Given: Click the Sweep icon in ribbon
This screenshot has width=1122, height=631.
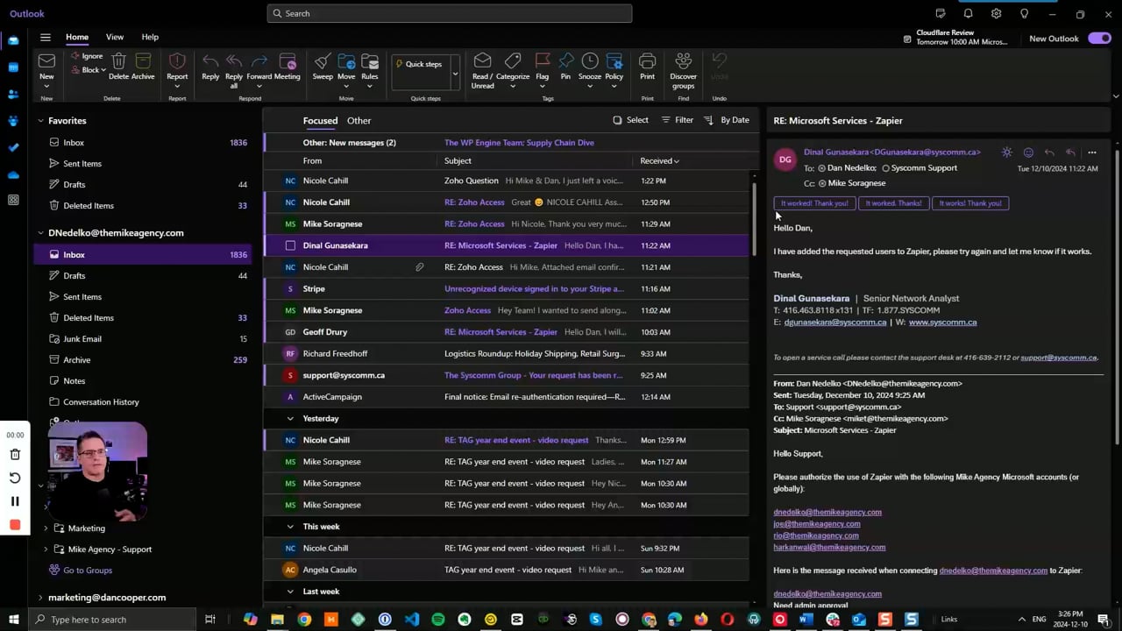Looking at the screenshot, I should click(323, 63).
